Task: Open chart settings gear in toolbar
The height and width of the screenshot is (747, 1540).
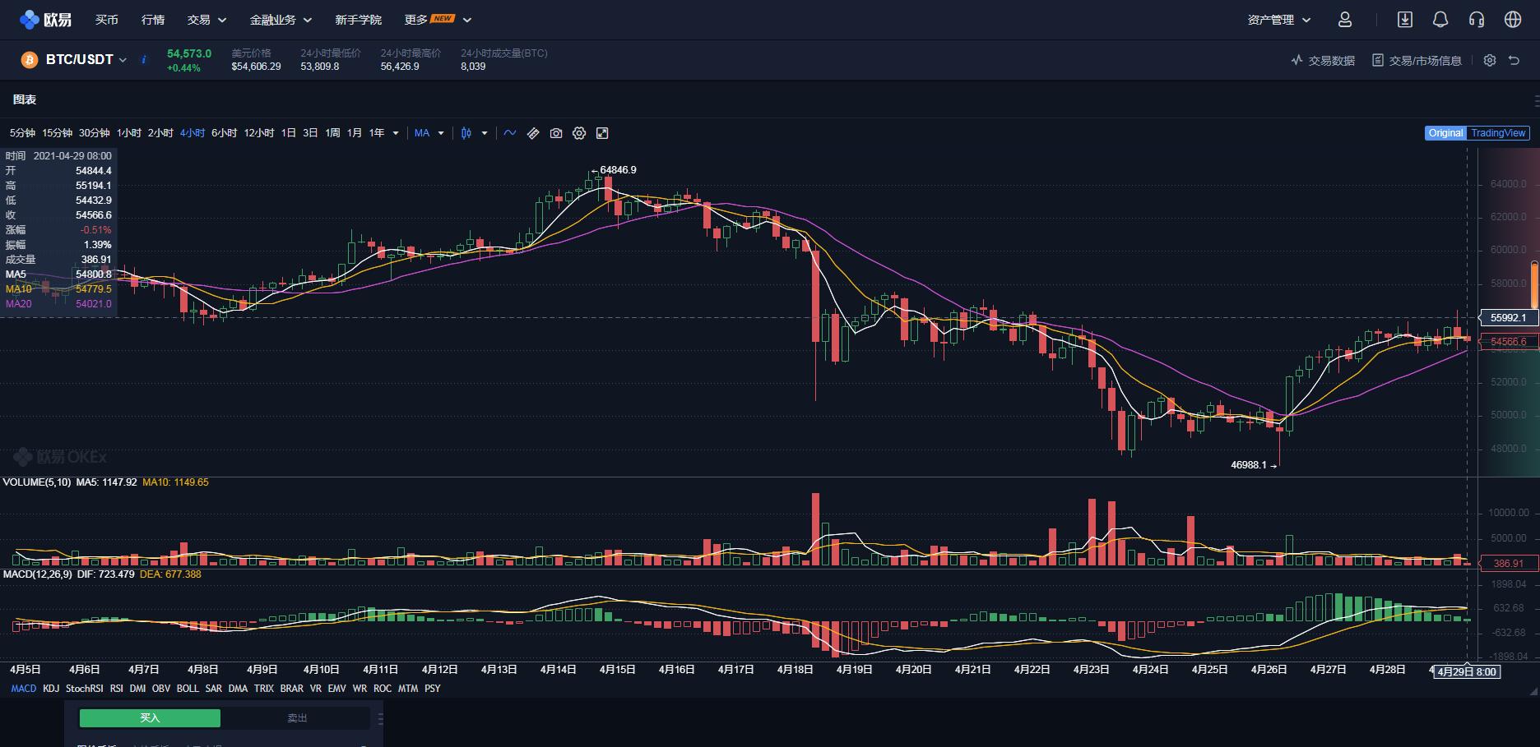Action: click(579, 133)
